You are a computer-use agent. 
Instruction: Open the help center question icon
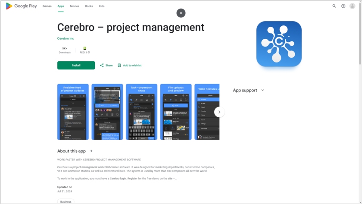343,6
